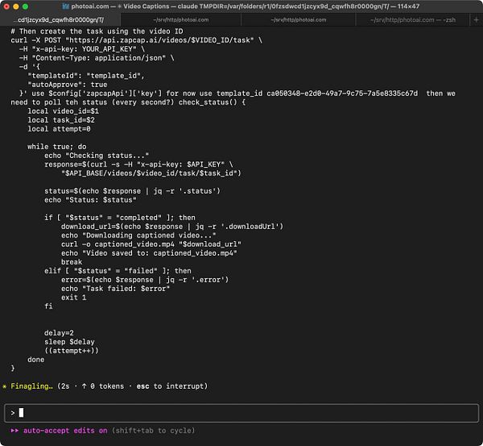The height and width of the screenshot is (446, 483).
Task: Click the 'delay=2' line
Action: tap(59, 333)
